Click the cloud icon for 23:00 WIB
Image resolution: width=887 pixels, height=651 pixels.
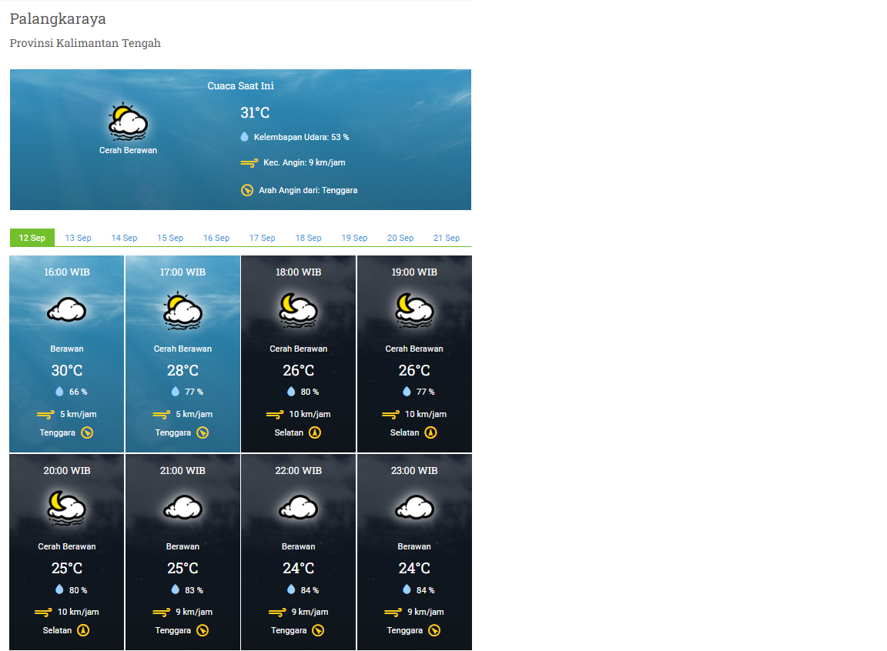[x=414, y=507]
